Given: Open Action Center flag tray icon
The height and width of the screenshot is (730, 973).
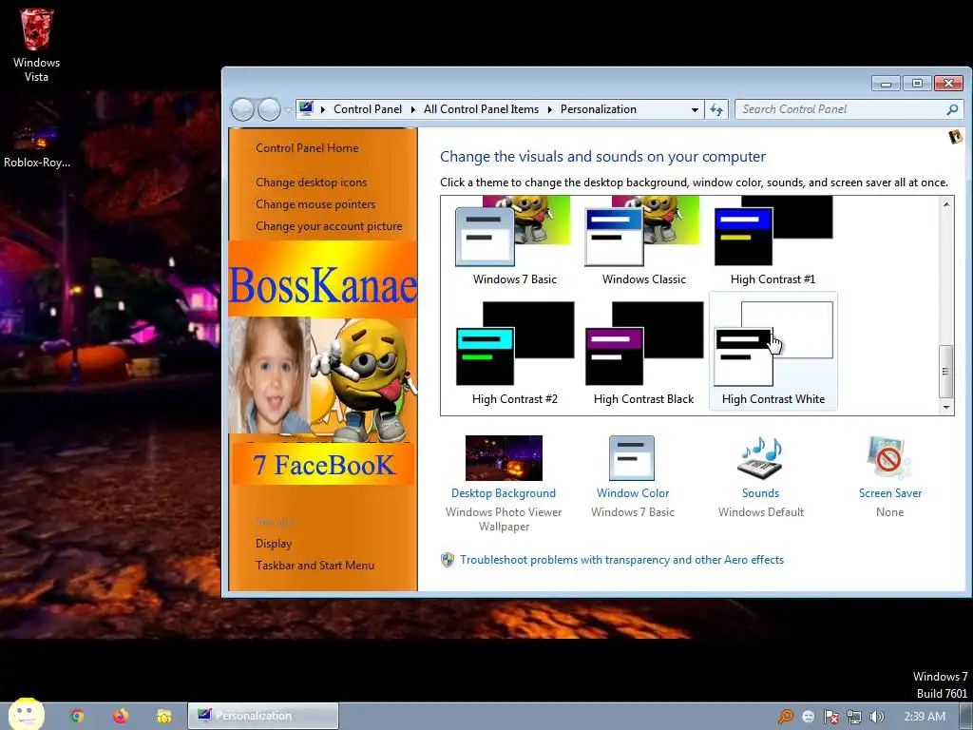Looking at the screenshot, I should [830, 717].
